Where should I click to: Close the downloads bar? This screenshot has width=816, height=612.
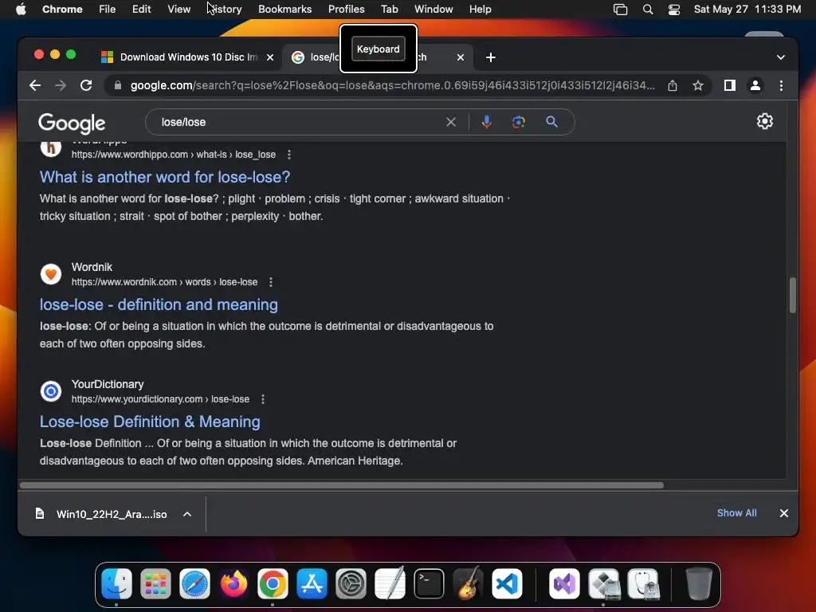click(x=784, y=513)
